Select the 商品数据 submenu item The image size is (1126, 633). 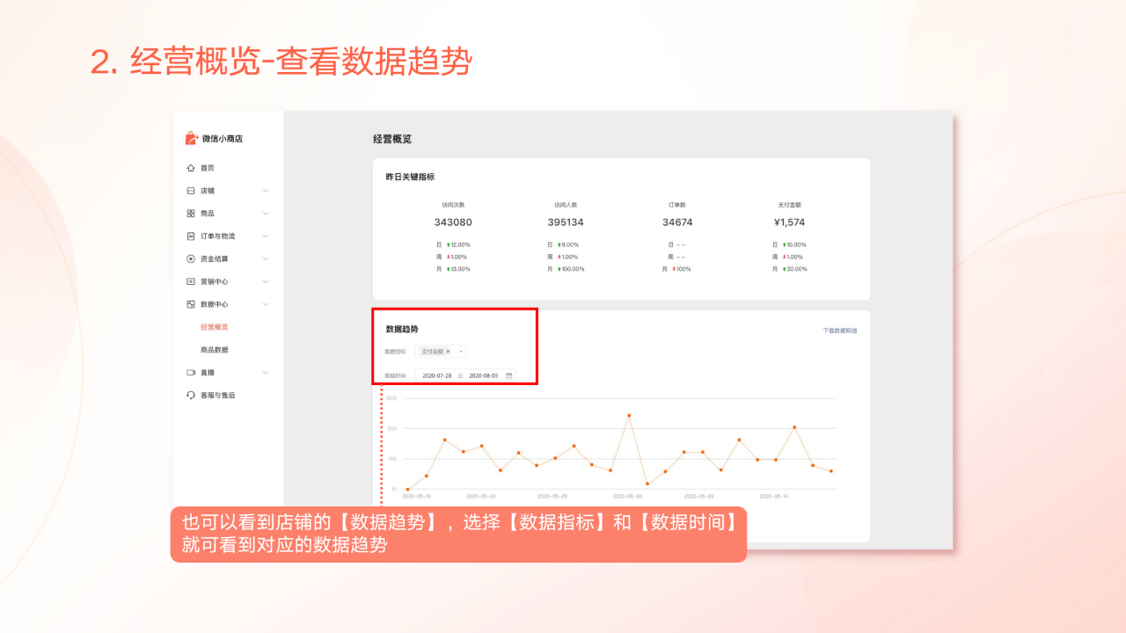point(215,350)
